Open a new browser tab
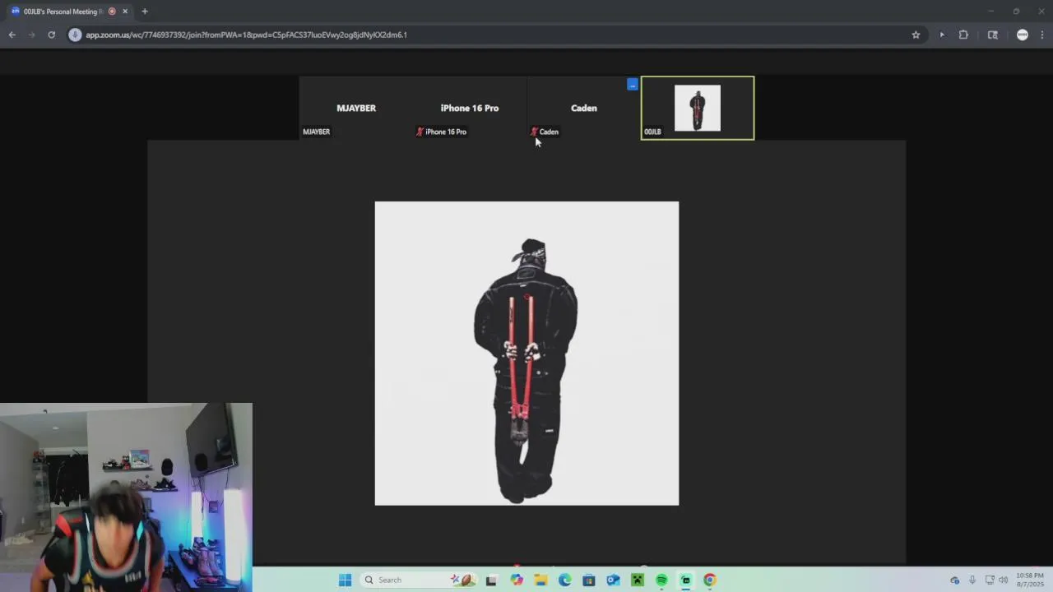1053x592 pixels. pyautogui.click(x=145, y=12)
